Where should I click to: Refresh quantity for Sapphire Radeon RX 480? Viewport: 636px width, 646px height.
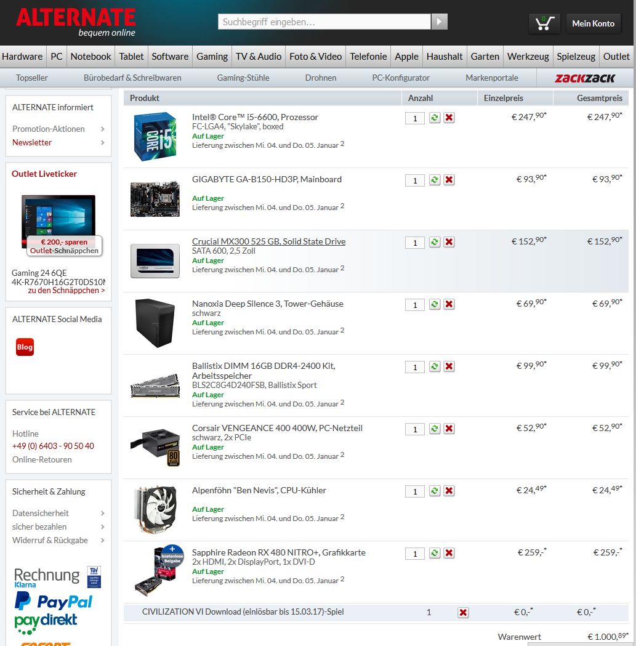[x=435, y=553]
